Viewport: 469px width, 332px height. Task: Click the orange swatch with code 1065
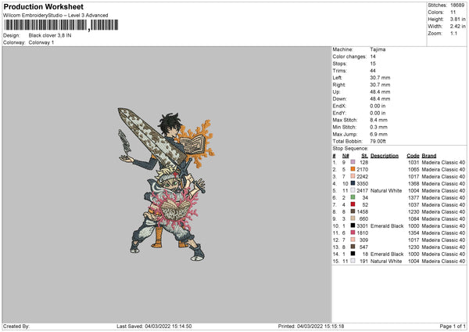coord(353,169)
